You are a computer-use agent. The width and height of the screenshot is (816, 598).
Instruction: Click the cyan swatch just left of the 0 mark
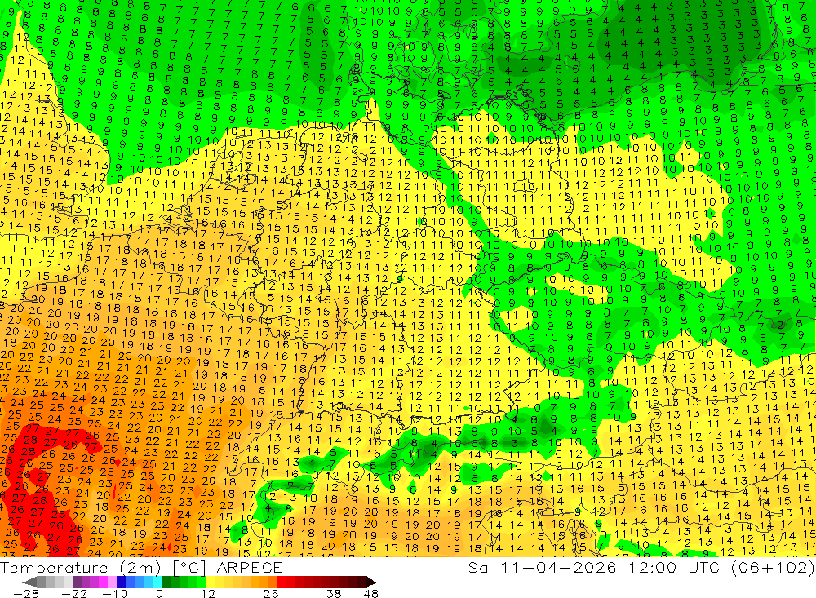(x=157, y=582)
